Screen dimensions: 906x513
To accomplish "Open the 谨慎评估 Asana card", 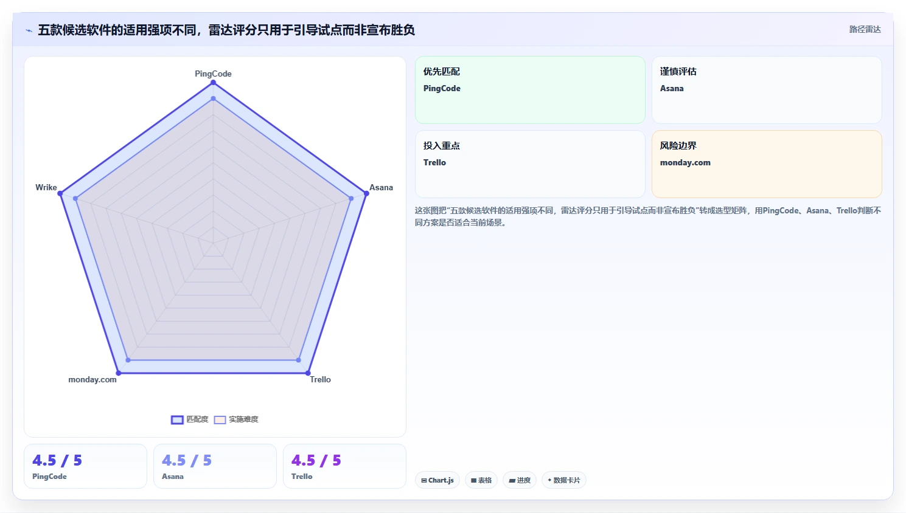I will click(767, 90).
